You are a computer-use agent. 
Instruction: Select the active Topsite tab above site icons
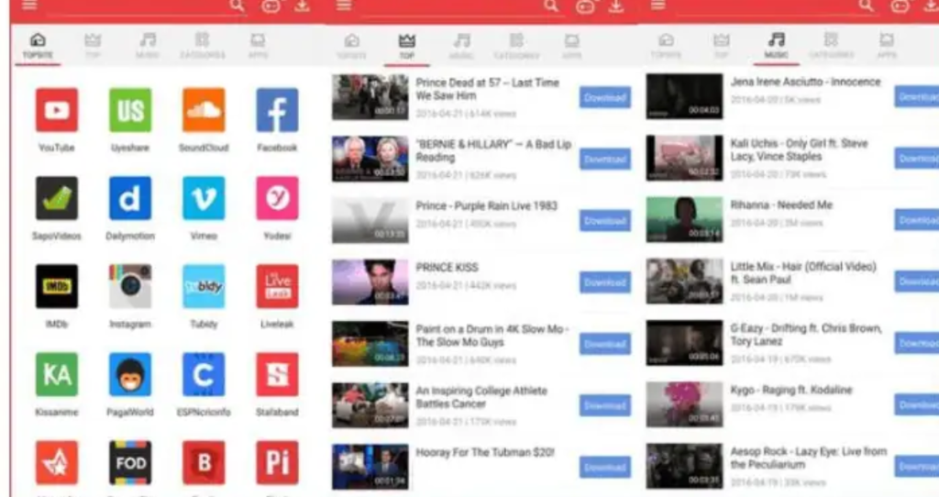coord(38,46)
